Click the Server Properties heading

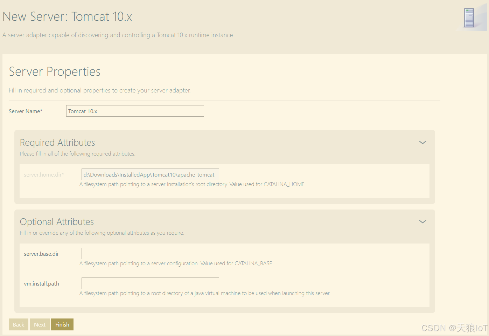point(55,71)
